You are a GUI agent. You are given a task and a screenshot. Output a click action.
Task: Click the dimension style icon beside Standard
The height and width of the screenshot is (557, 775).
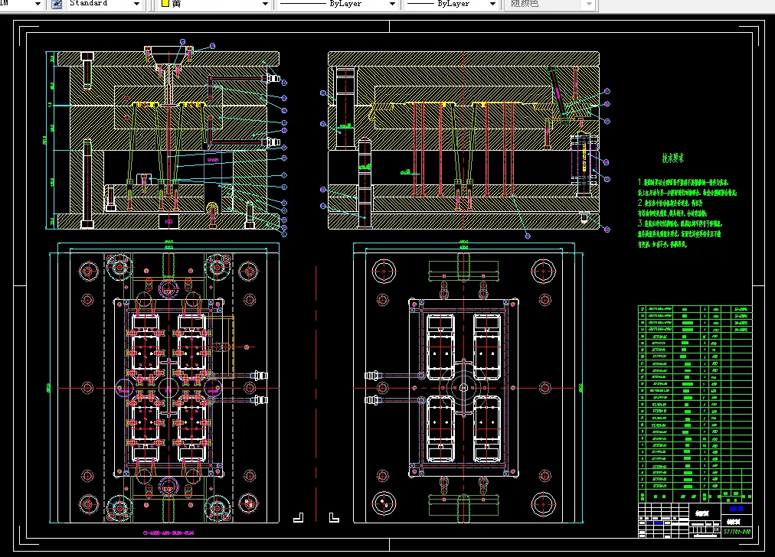[56, 4]
